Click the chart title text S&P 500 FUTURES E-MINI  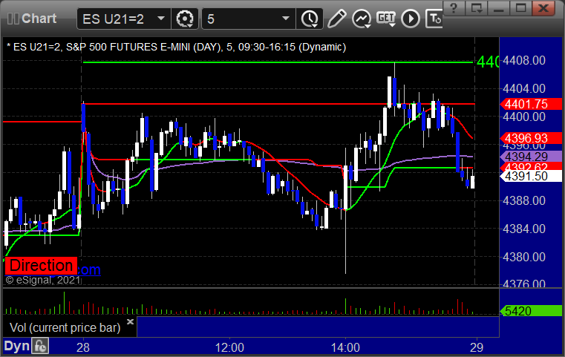click(x=128, y=48)
